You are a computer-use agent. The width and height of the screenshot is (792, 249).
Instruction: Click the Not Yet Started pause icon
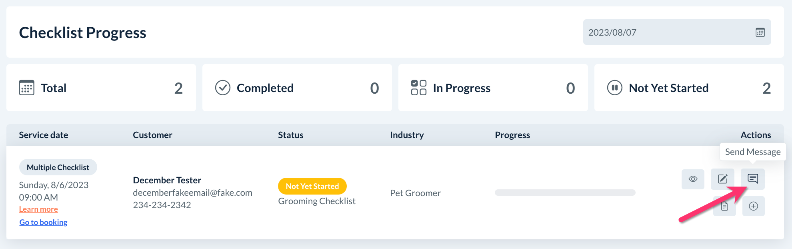point(615,88)
